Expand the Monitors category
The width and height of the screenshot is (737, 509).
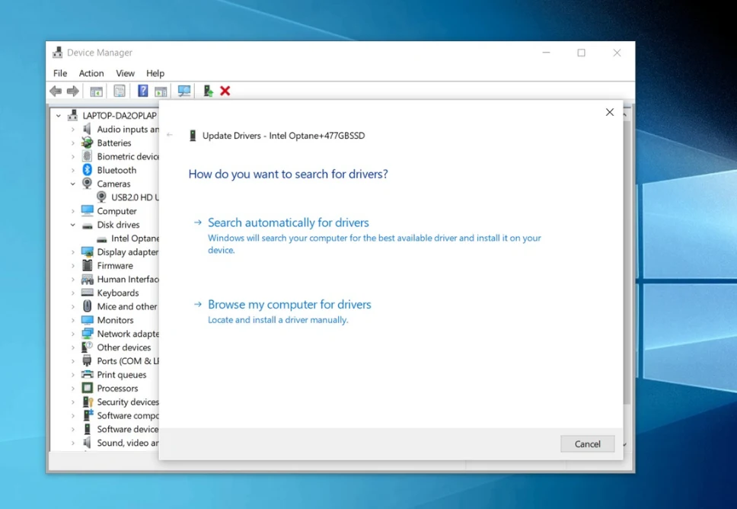[73, 320]
